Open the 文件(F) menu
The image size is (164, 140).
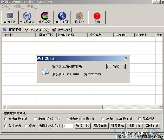click(x=6, y=7)
